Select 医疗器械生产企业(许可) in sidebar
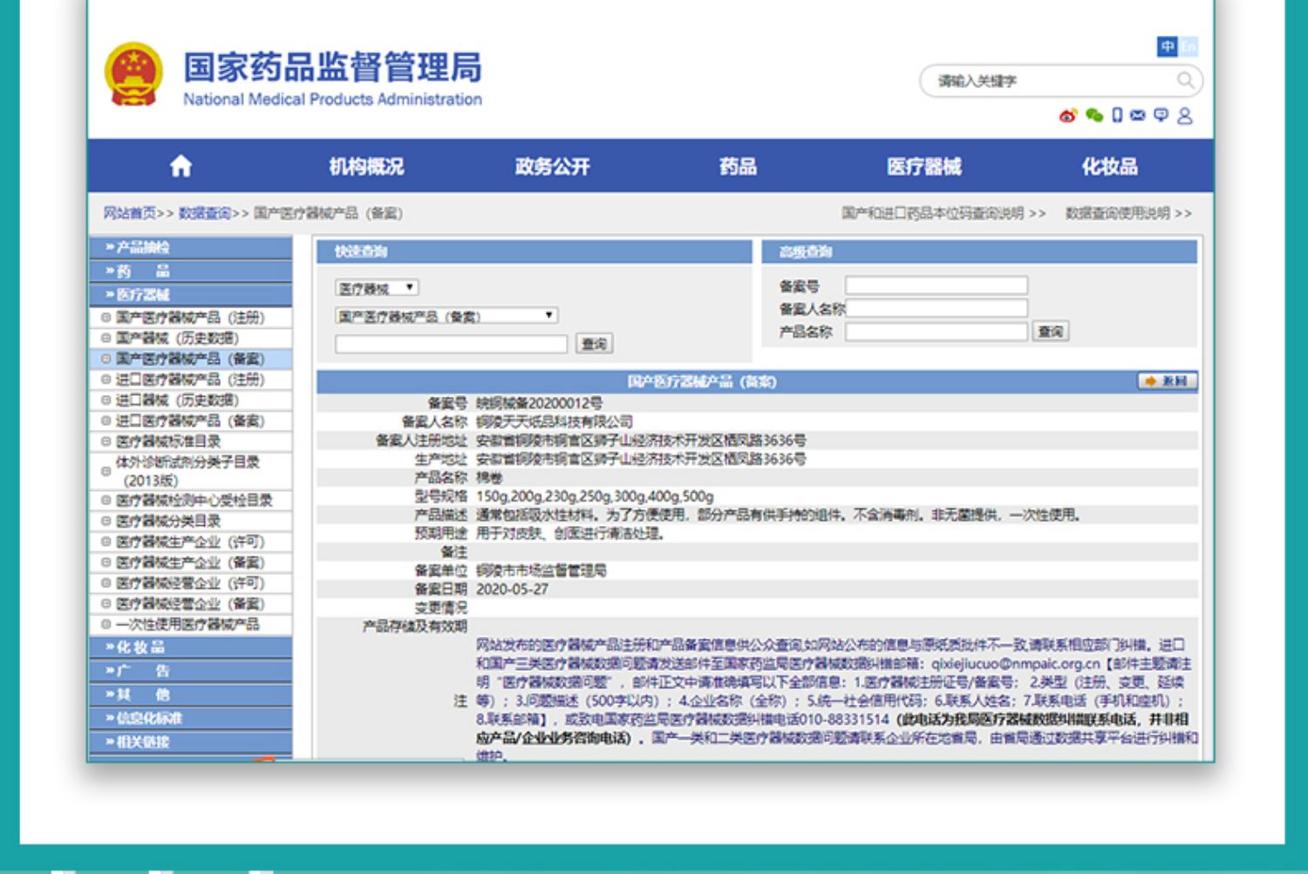This screenshot has height=874, width=1308. click(x=190, y=542)
